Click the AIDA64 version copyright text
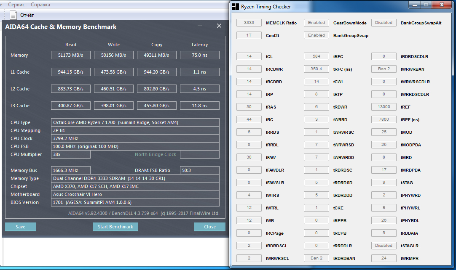456x270 pixels. click(144, 213)
